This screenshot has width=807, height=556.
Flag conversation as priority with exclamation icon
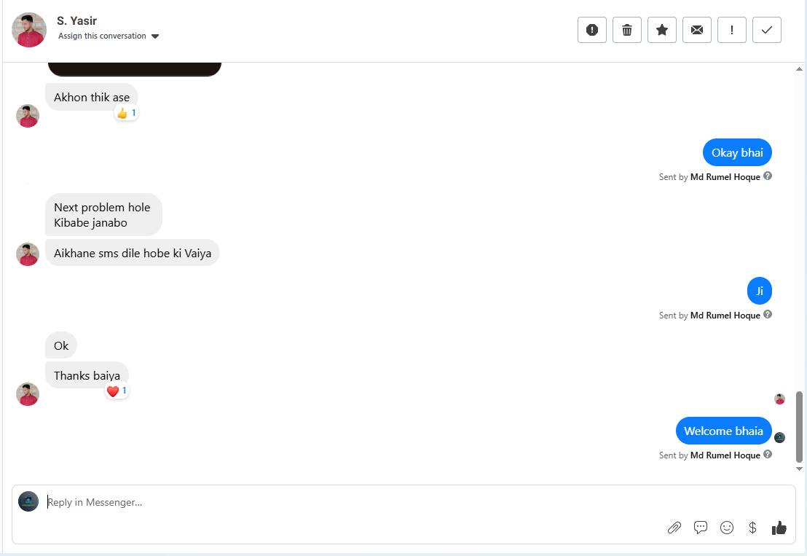pyautogui.click(x=732, y=30)
